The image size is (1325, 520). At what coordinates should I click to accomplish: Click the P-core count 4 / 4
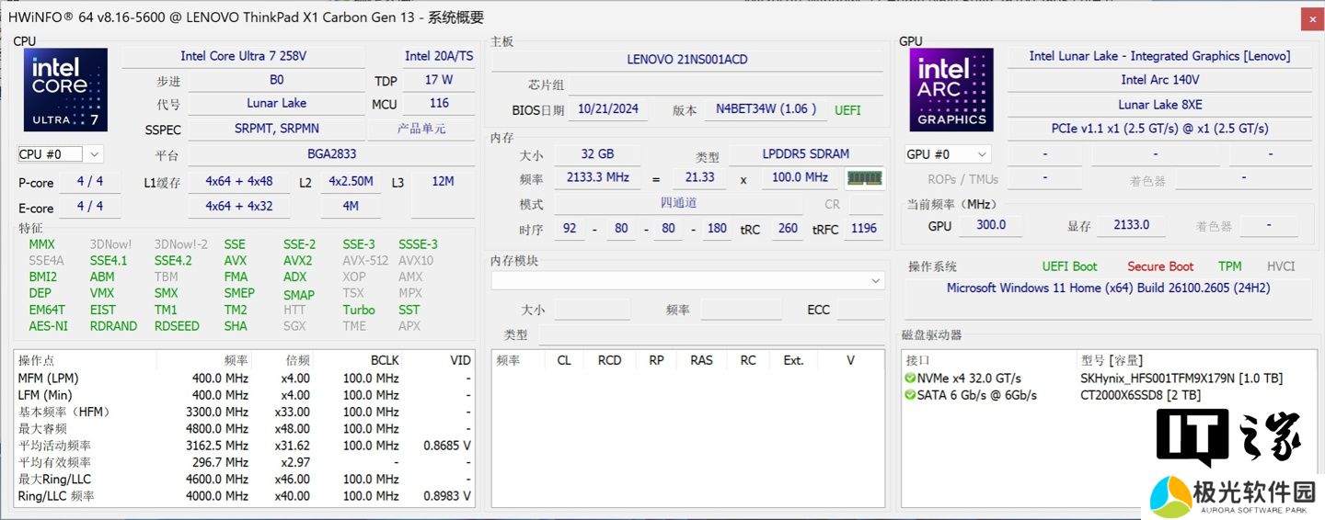90,182
